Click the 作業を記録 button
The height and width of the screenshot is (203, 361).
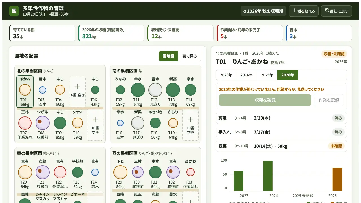(329, 100)
